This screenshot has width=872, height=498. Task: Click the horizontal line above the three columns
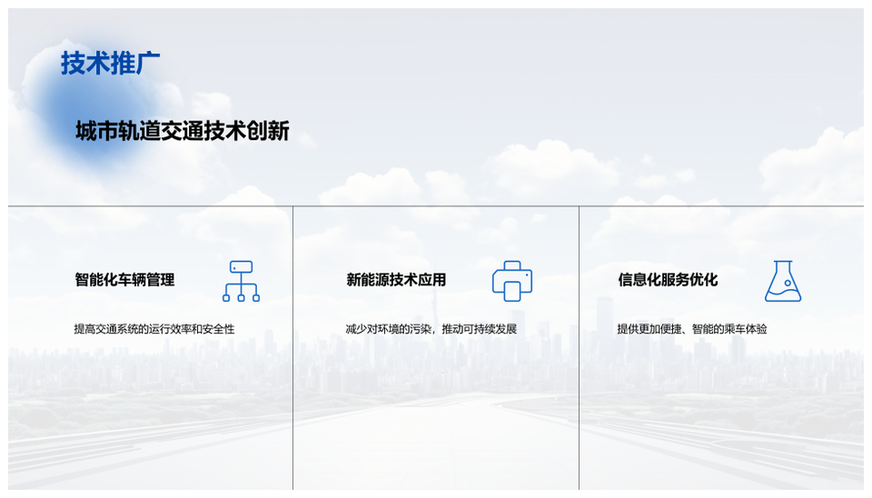pyautogui.click(x=436, y=206)
